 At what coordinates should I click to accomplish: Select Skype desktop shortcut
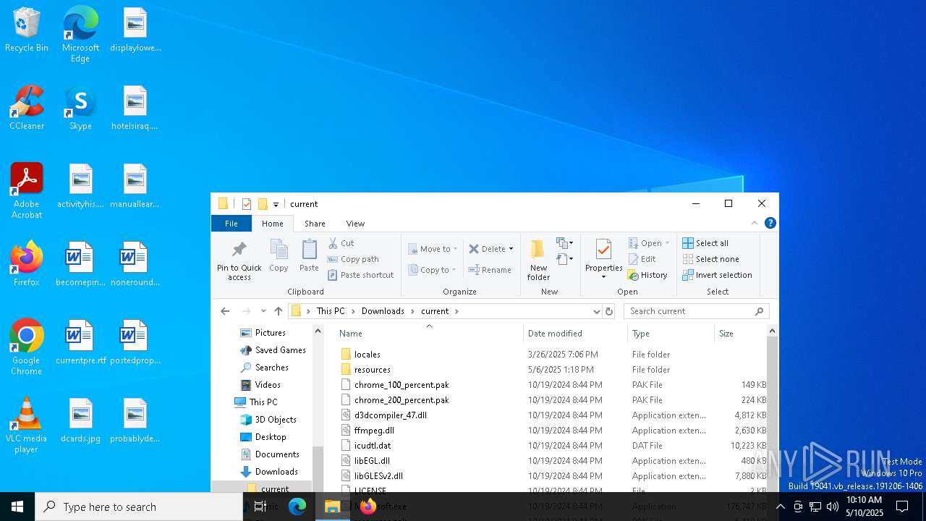(x=80, y=108)
